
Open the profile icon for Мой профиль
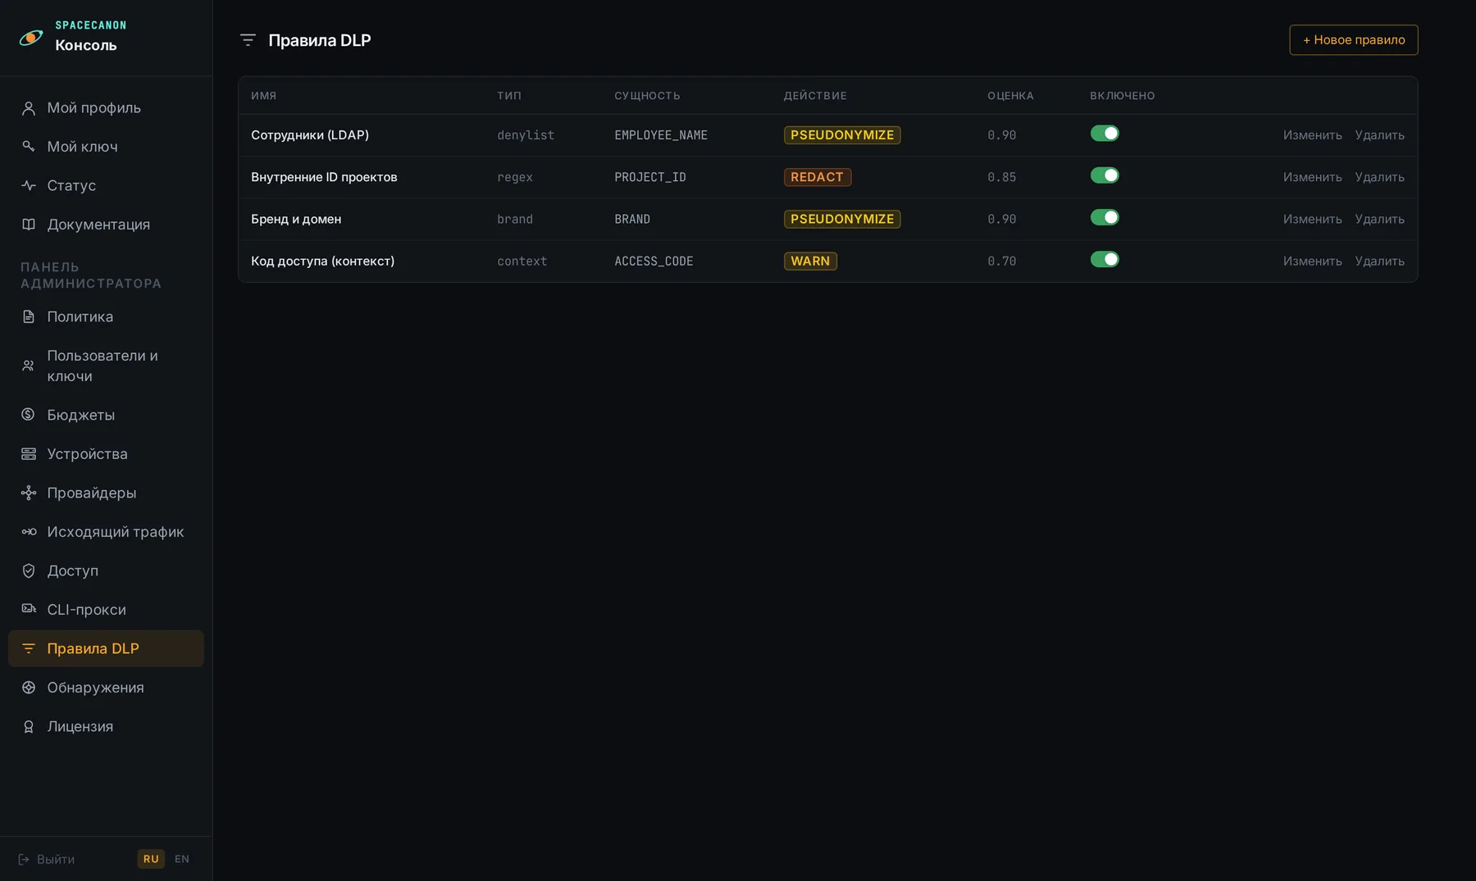(x=29, y=108)
